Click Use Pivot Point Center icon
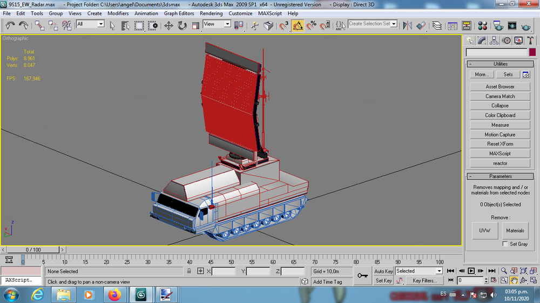This screenshot has height=303, width=540. pyautogui.click(x=239, y=25)
